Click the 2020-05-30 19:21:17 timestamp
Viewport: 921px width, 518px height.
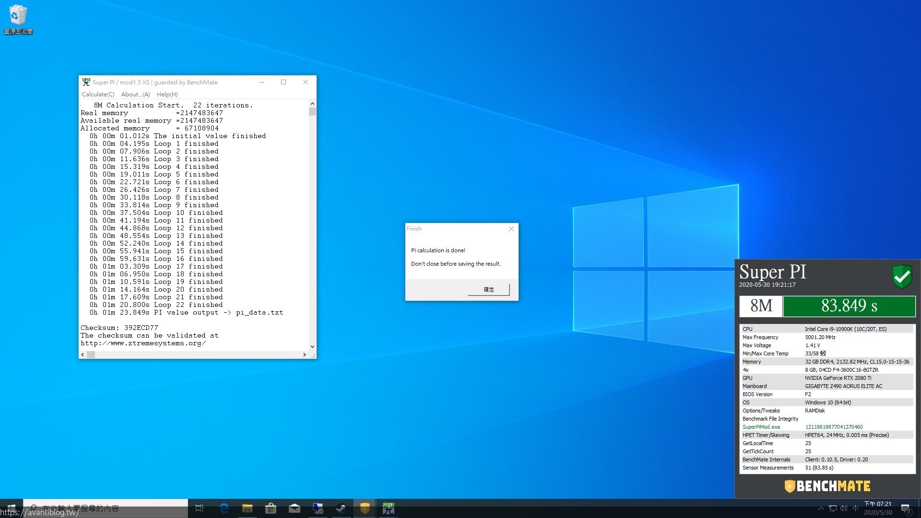pos(767,285)
